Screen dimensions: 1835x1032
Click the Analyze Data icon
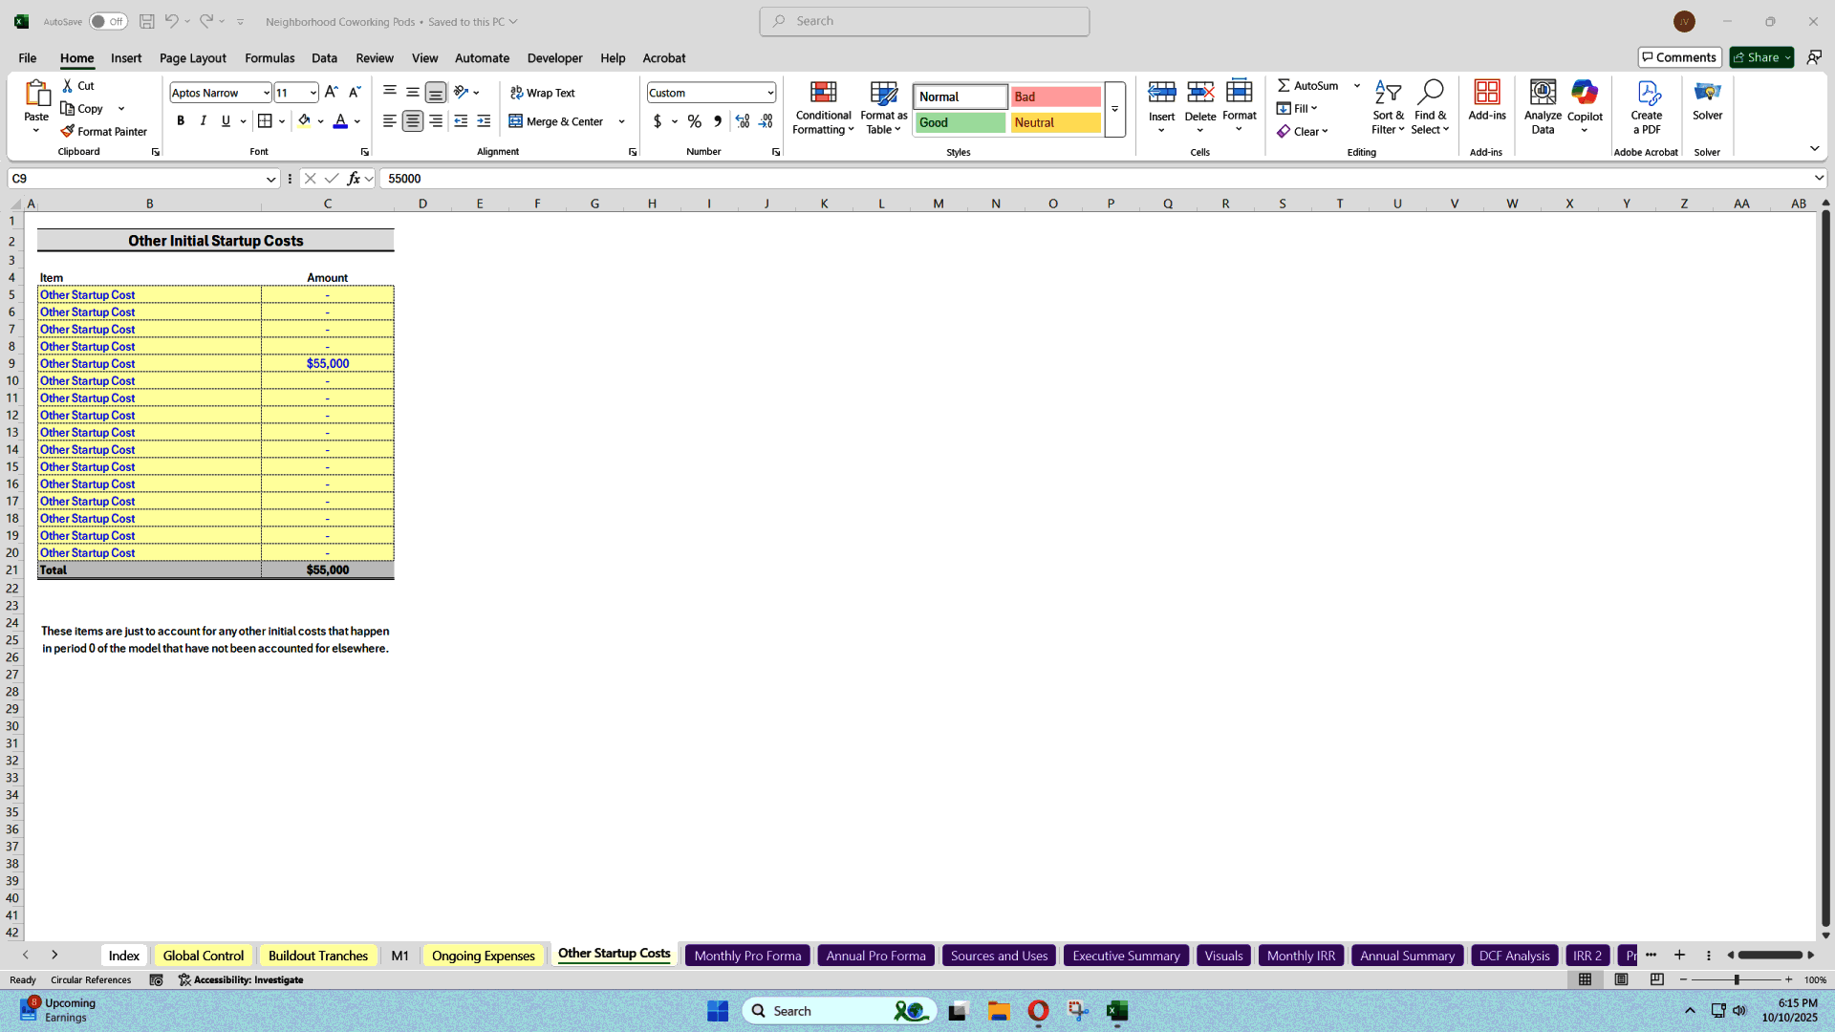pyautogui.click(x=1543, y=94)
